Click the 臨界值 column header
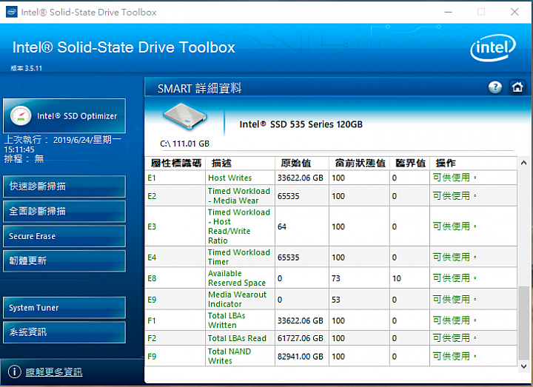The width and height of the screenshot is (533, 387). (410, 164)
